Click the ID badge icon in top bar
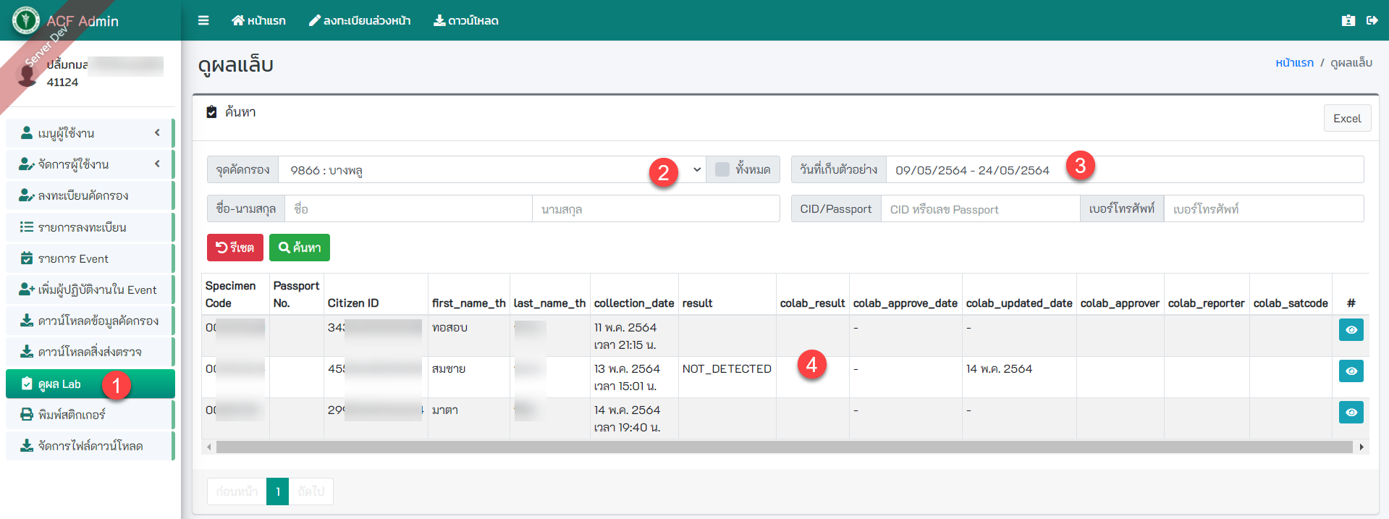This screenshot has width=1389, height=519. pyautogui.click(x=1348, y=20)
